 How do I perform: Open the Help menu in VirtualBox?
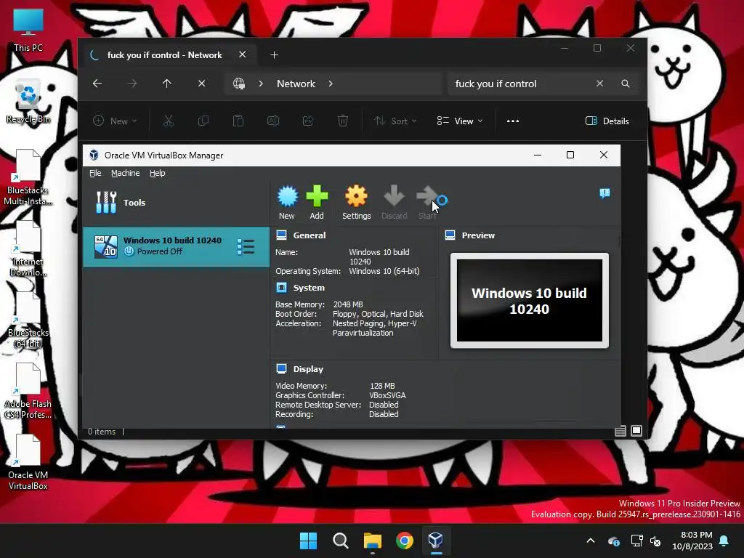pos(158,173)
